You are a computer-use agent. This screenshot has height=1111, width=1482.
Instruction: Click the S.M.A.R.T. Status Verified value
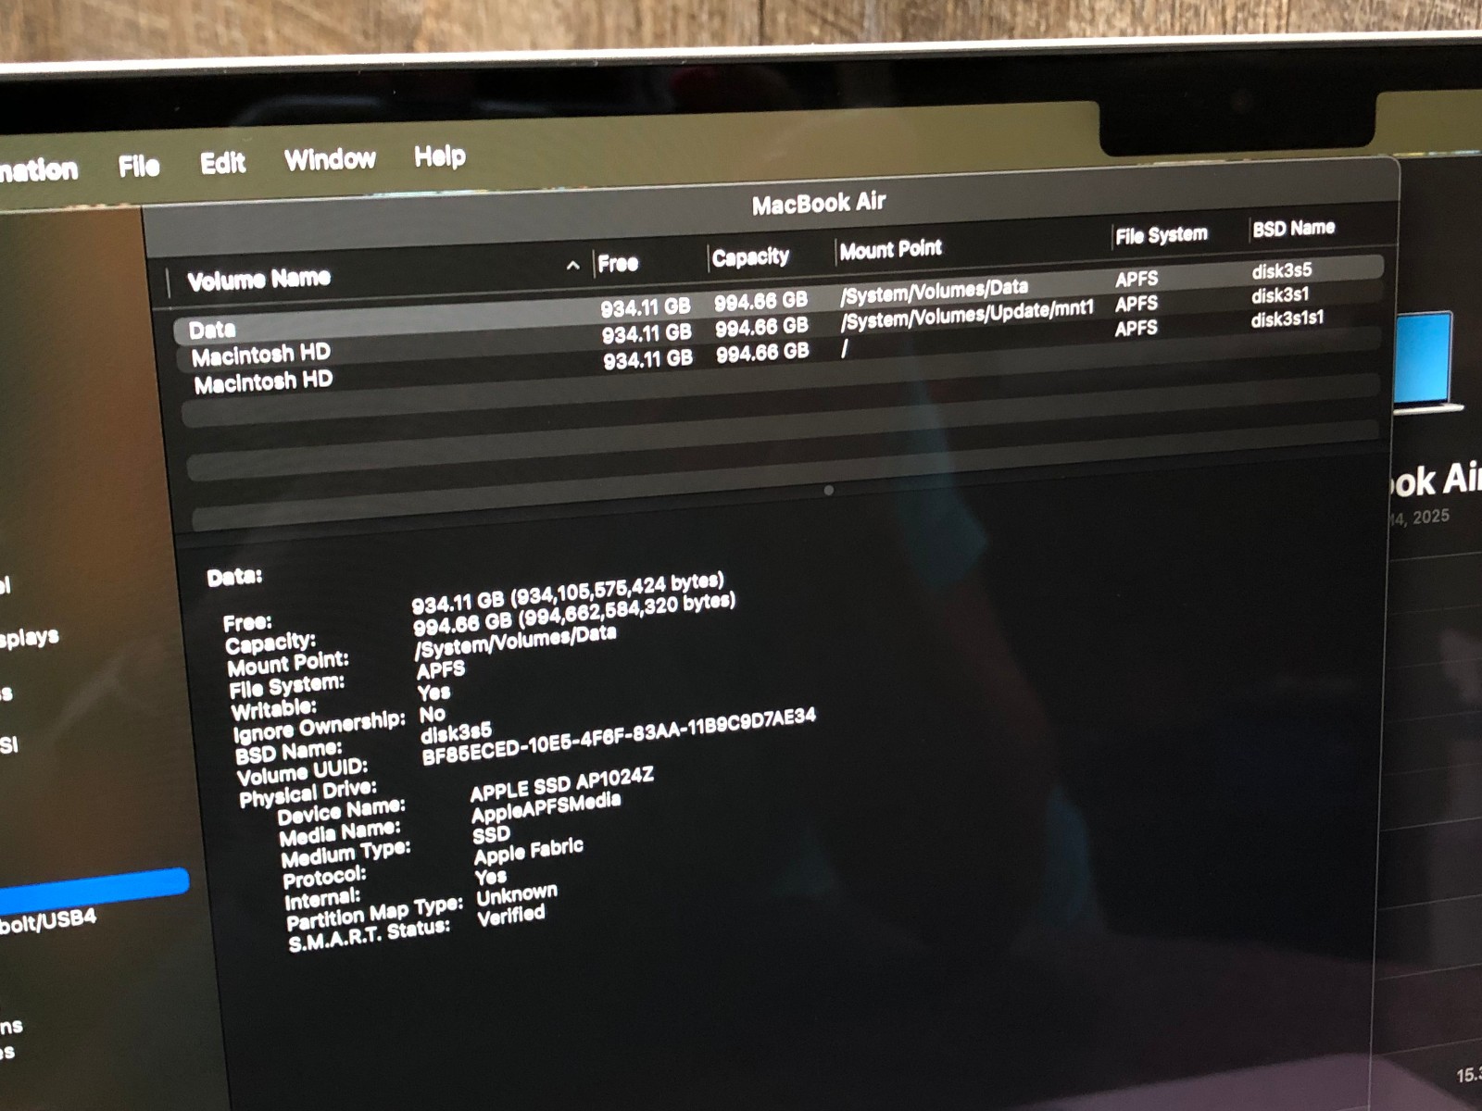511,916
